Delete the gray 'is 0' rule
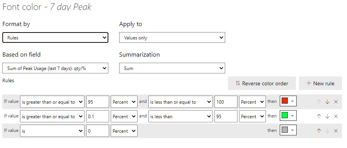Image resolution: width=347 pixels, height=148 pixels. [x=336, y=131]
